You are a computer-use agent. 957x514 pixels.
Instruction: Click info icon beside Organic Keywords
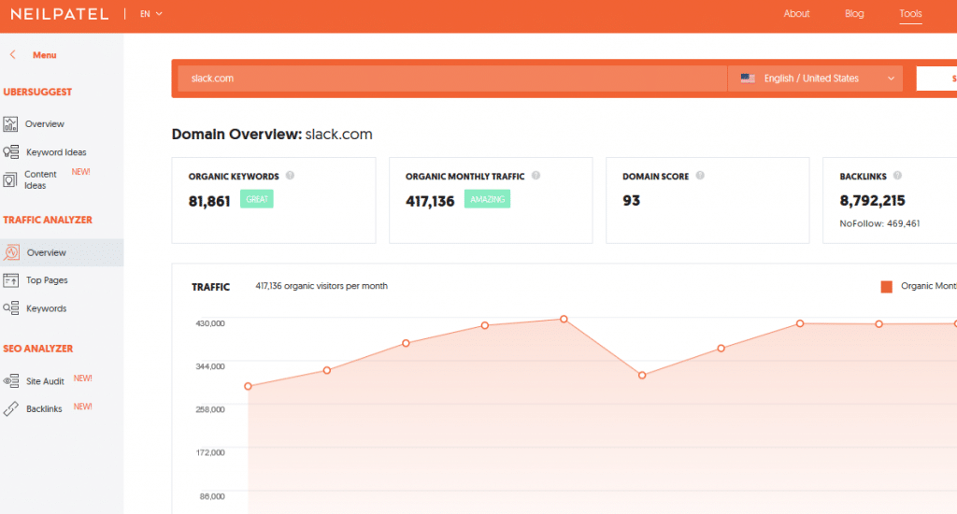click(290, 176)
